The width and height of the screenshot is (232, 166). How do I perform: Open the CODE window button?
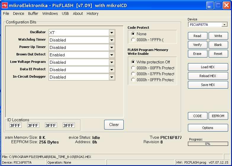point(198,116)
